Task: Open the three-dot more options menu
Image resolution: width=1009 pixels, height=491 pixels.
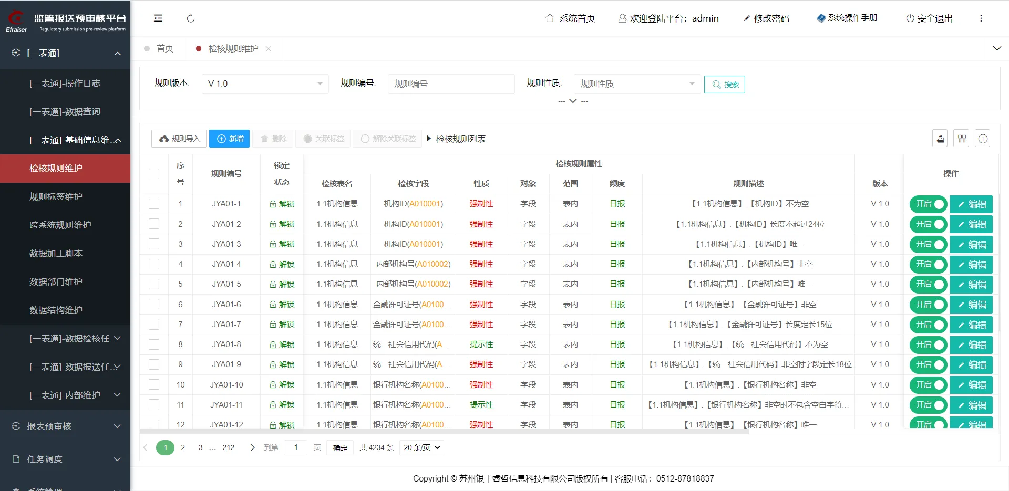Action: [x=981, y=18]
